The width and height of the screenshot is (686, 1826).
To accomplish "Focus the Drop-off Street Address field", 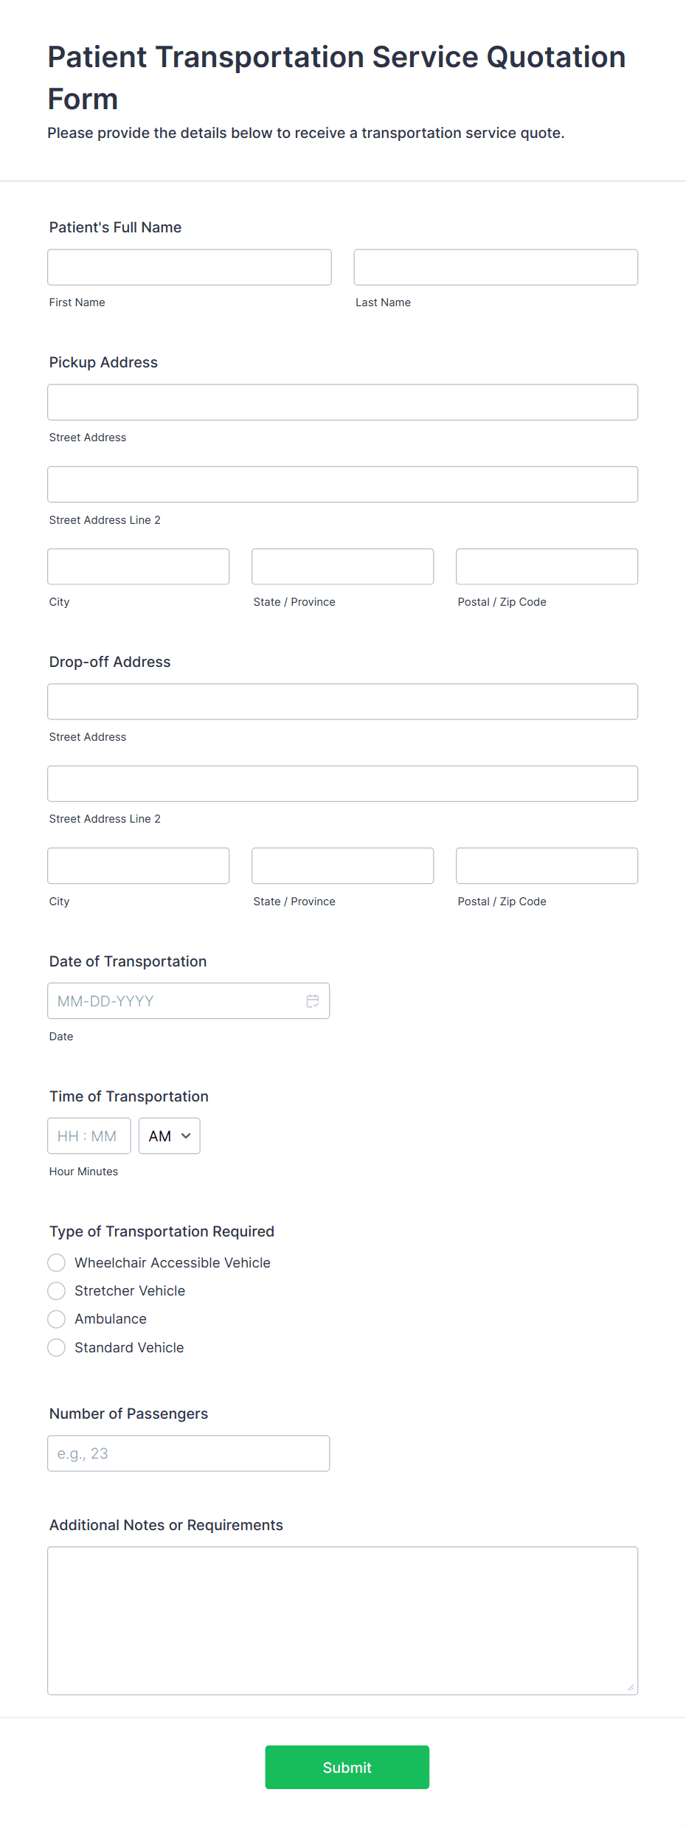I will [x=343, y=702].
